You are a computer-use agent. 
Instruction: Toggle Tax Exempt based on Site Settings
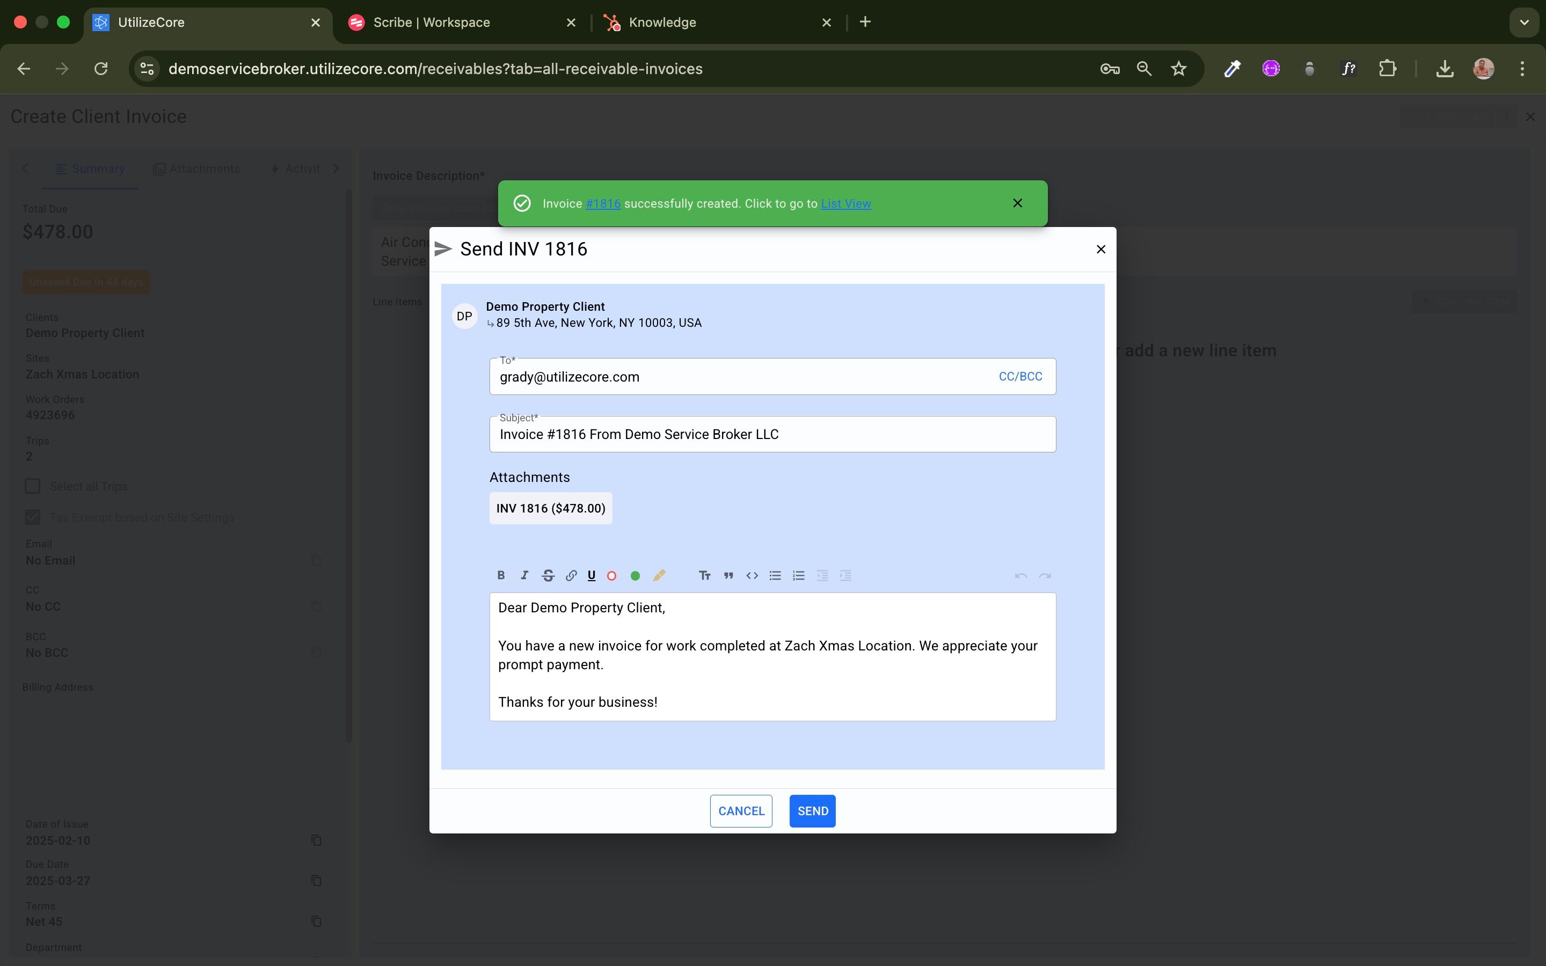(x=33, y=517)
